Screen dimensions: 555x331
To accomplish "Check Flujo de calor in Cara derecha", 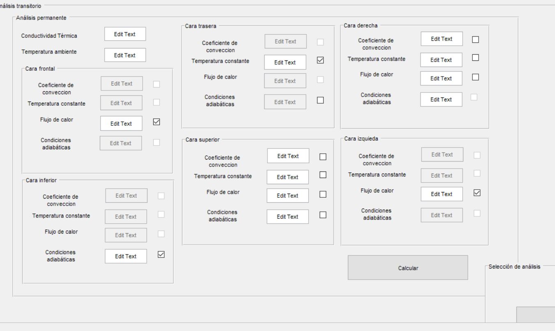I will pyautogui.click(x=476, y=77).
